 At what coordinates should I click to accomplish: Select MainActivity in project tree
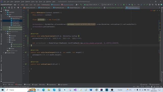click(x=16, y=19)
